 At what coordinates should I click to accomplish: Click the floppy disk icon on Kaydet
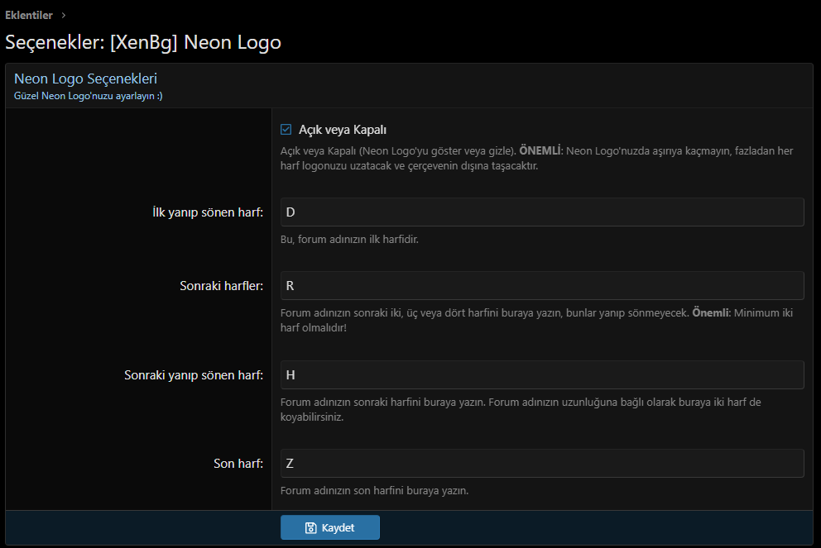310,527
